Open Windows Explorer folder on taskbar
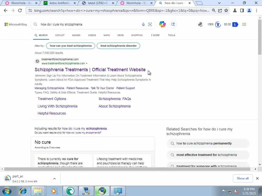This screenshot has height=196, width=262. [x=38, y=191]
